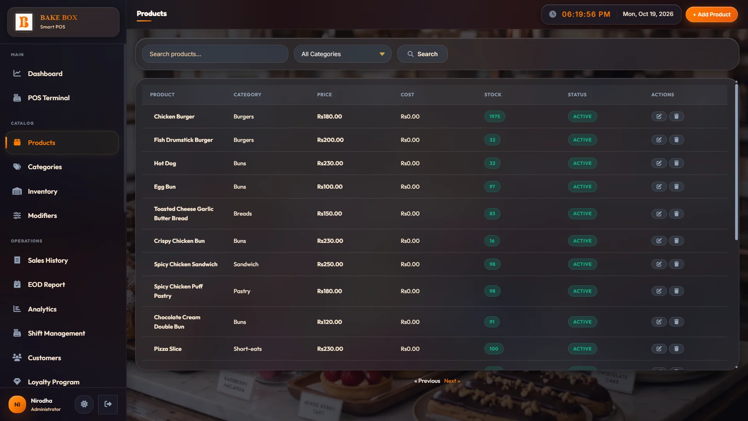Edit the Crispy Chicken Bun row
This screenshot has width=748, height=421.
(x=659, y=241)
